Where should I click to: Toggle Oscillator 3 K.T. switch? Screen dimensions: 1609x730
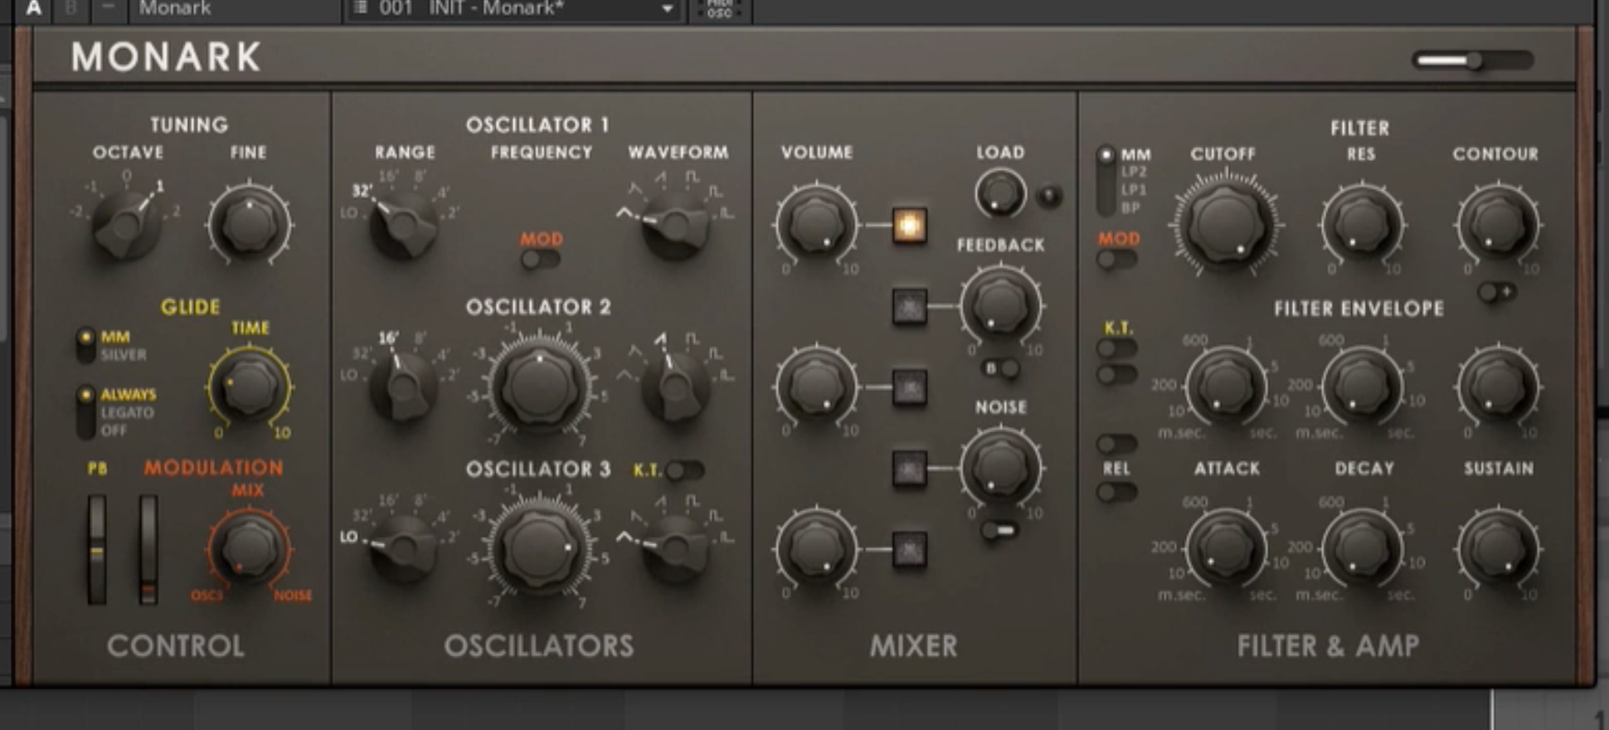tap(685, 471)
